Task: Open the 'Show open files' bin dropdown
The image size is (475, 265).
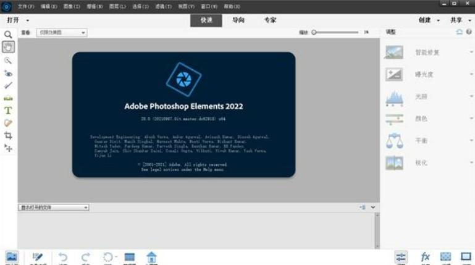Action: coord(54,208)
